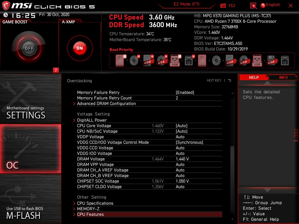
Task: Switch to EZ Mode (F7)
Action: pyautogui.click(x=186, y=4)
